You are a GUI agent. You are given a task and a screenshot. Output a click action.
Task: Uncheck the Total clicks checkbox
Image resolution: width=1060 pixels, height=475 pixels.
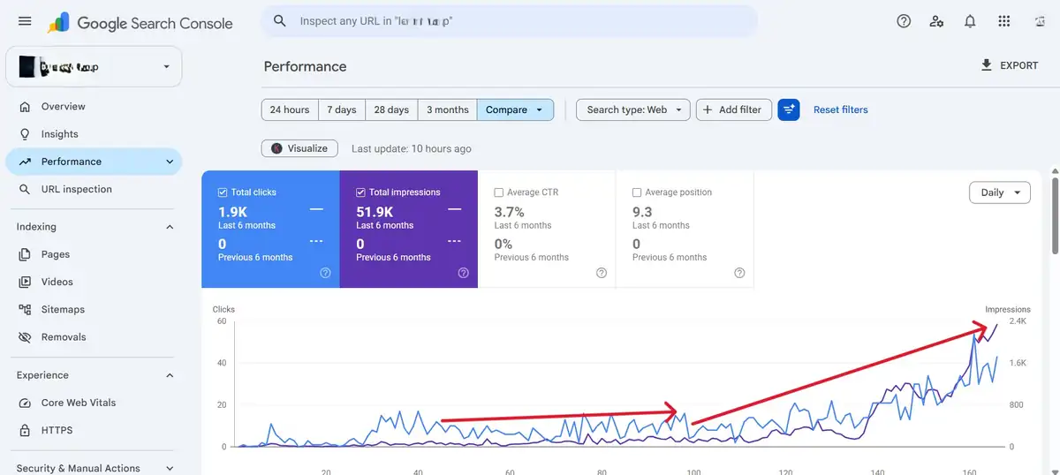coord(223,192)
